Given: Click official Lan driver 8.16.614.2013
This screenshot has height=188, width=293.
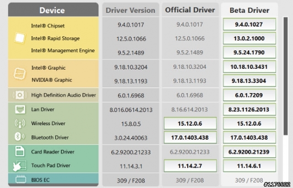Looking at the screenshot, I should [190, 110].
